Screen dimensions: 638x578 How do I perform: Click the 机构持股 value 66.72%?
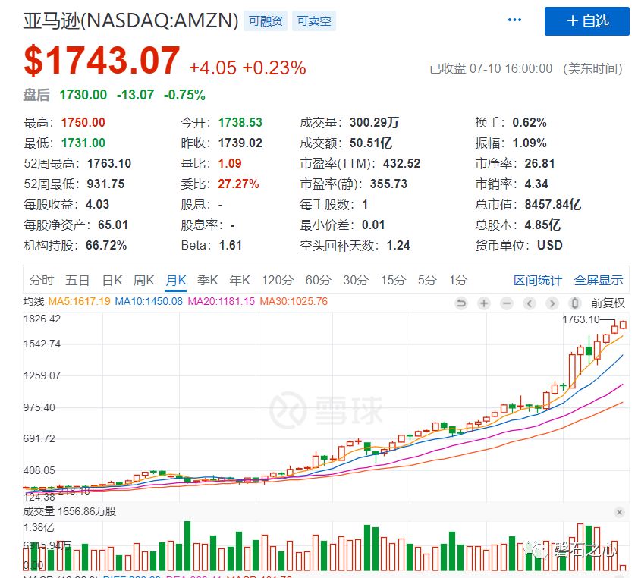coord(105,245)
